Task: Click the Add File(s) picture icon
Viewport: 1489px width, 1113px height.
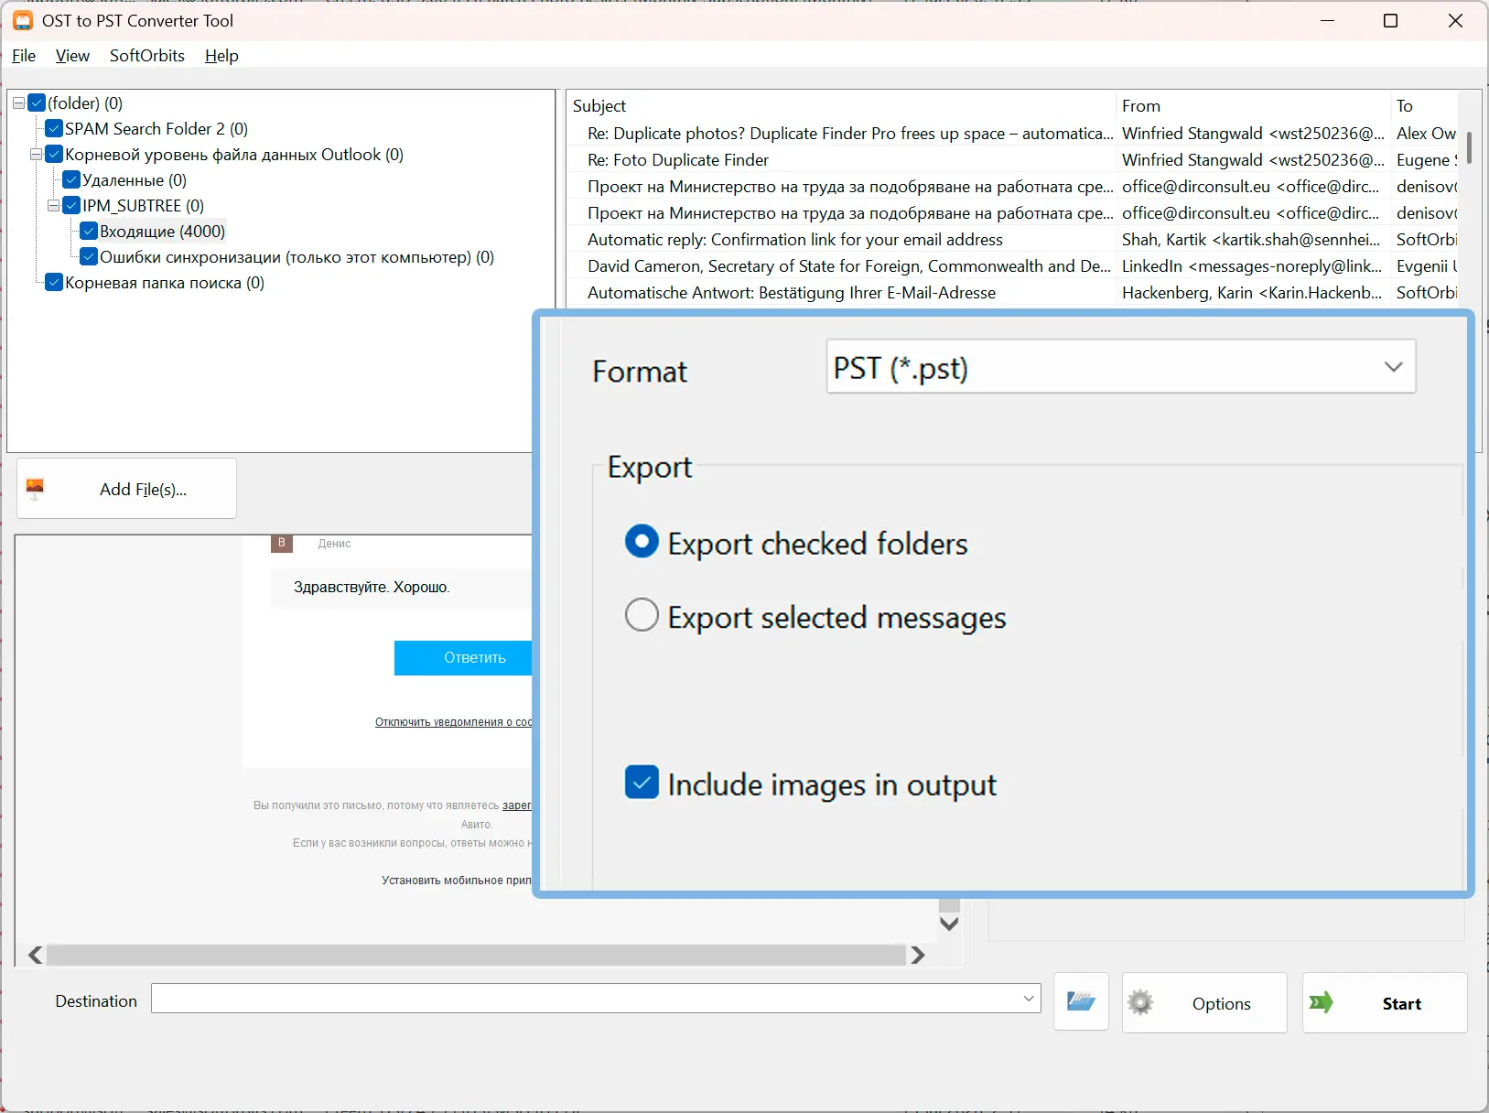Action: 35,489
